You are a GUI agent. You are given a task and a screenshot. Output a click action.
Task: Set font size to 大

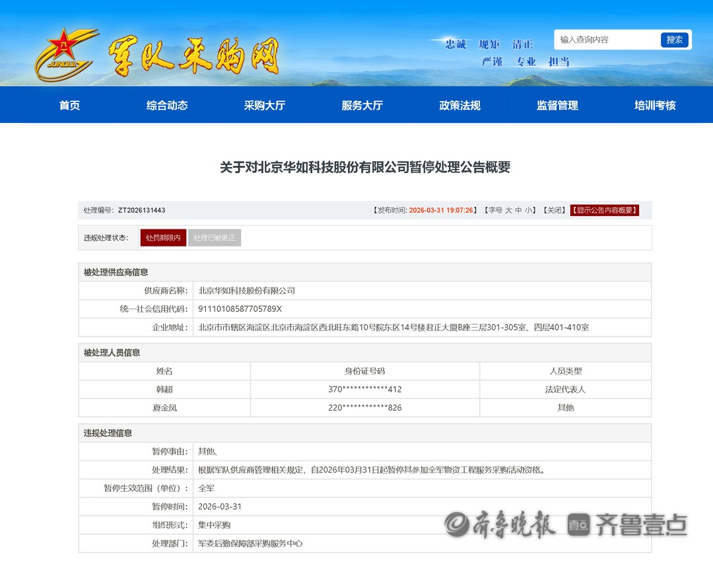click(508, 210)
